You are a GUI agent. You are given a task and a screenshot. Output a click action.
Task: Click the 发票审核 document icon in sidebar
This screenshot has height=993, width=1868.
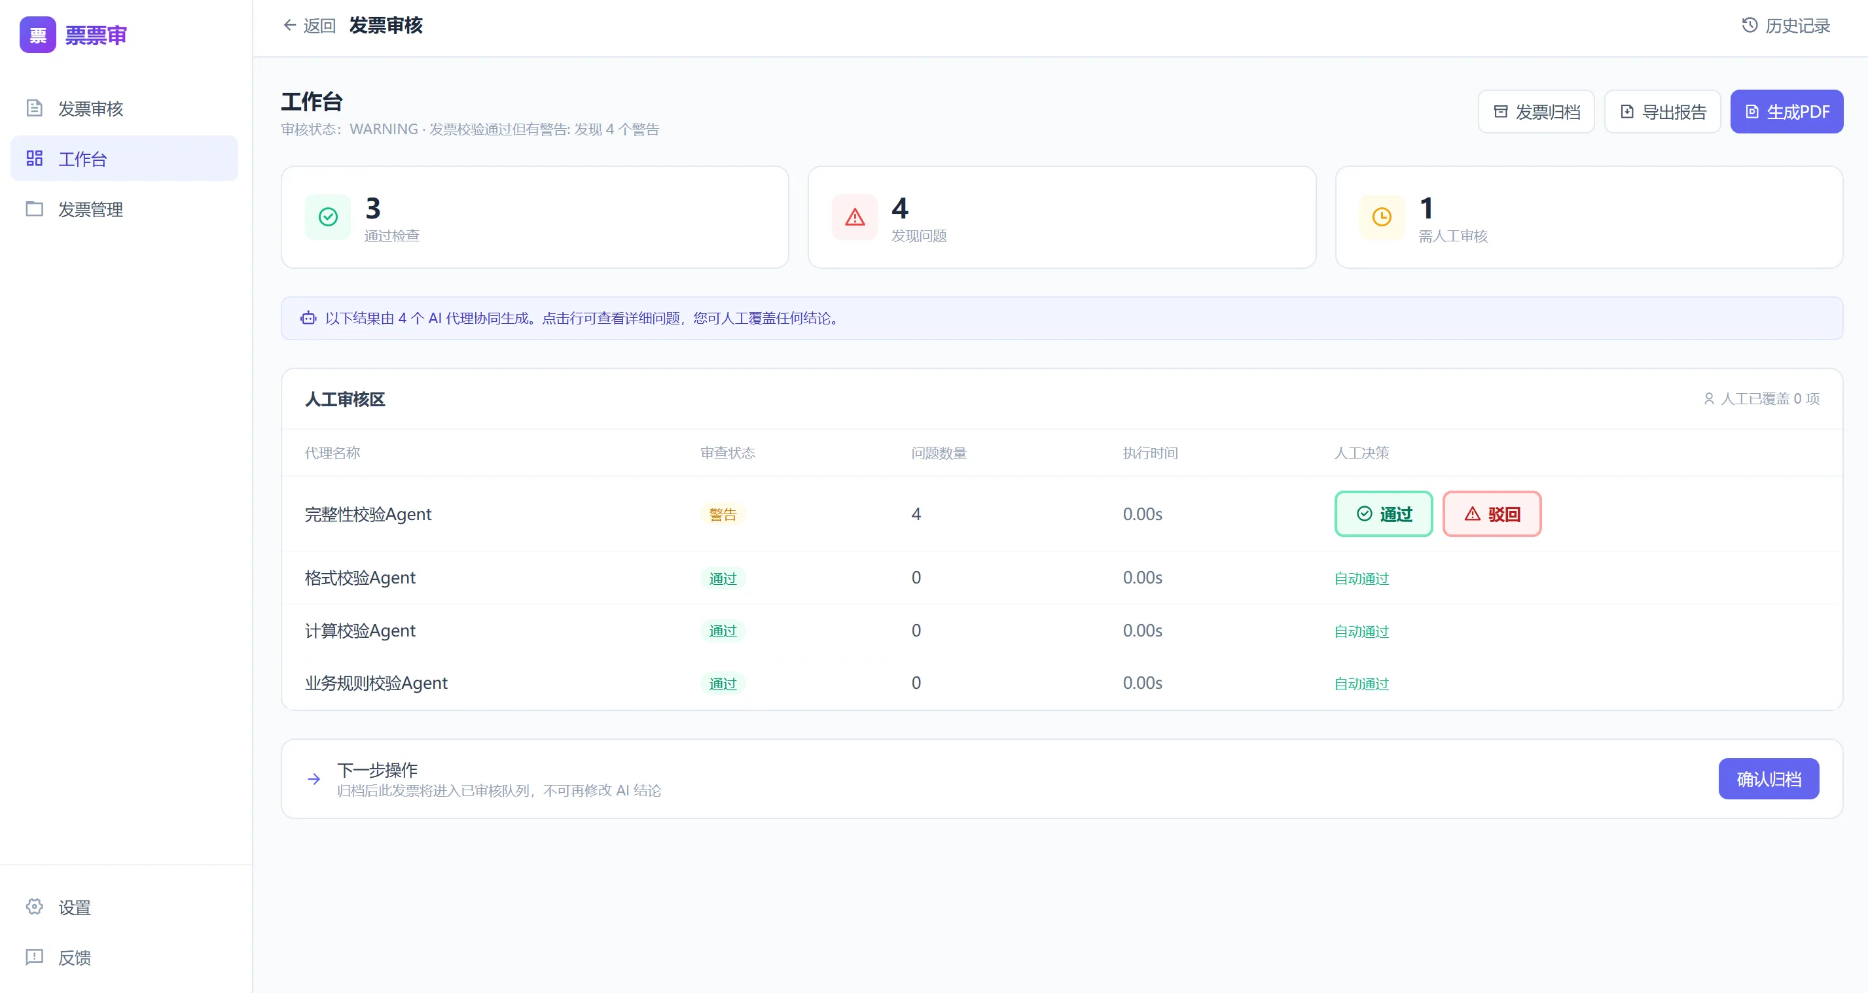tap(34, 108)
